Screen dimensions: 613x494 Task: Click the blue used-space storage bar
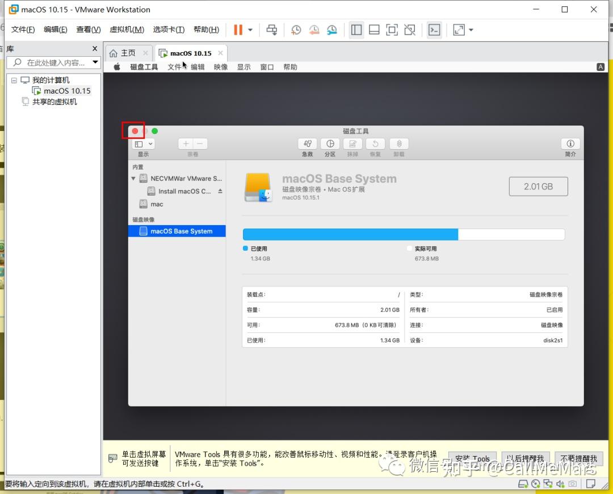[350, 234]
